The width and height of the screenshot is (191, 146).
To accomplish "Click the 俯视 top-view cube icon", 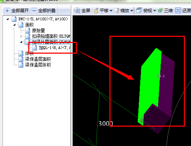I will point(139,10).
